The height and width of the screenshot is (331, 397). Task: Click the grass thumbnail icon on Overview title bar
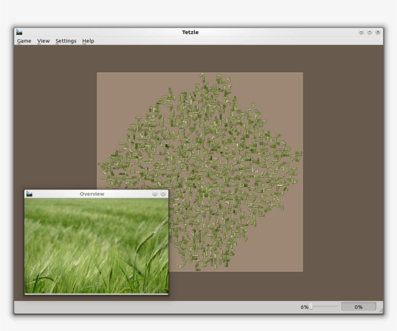click(30, 193)
